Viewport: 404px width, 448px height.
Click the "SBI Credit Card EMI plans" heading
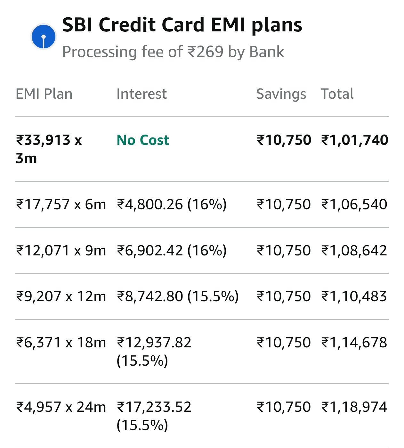tap(182, 25)
